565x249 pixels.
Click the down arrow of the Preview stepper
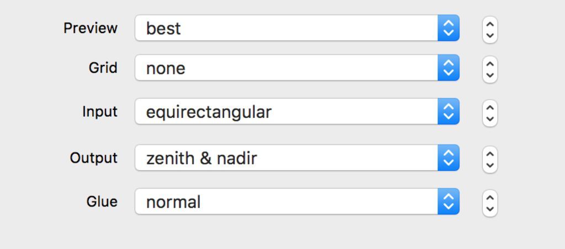tap(490, 35)
